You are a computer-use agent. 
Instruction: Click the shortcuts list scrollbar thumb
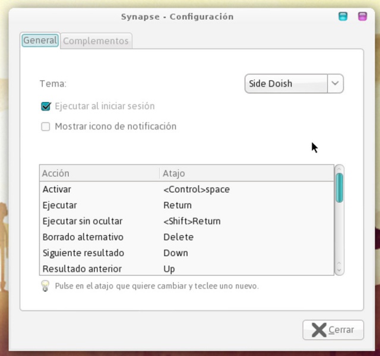point(339,187)
